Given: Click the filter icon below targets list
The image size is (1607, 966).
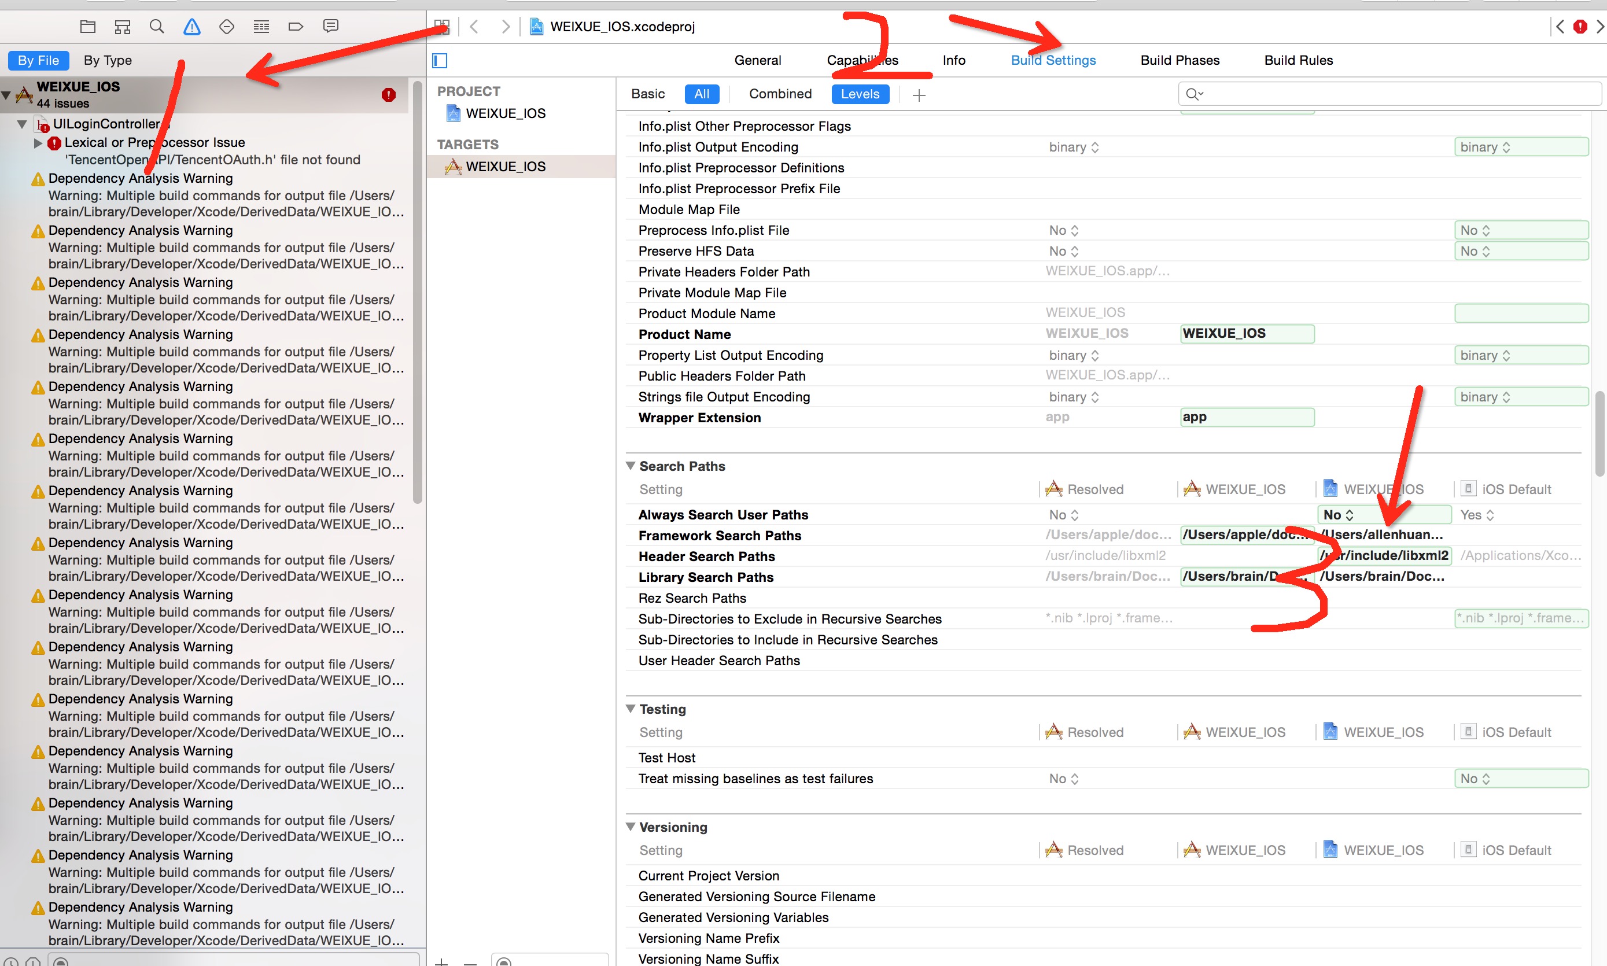Looking at the screenshot, I should point(503,961).
